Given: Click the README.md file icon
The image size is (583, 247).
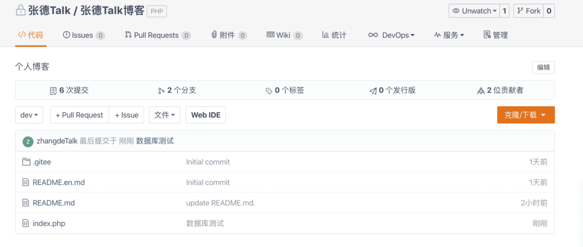Looking at the screenshot, I should pyautogui.click(x=26, y=203).
